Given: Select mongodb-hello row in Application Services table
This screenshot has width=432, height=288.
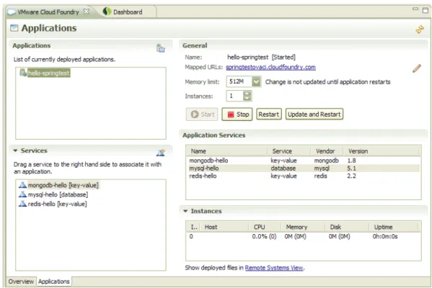Looking at the screenshot, I should point(303,161).
